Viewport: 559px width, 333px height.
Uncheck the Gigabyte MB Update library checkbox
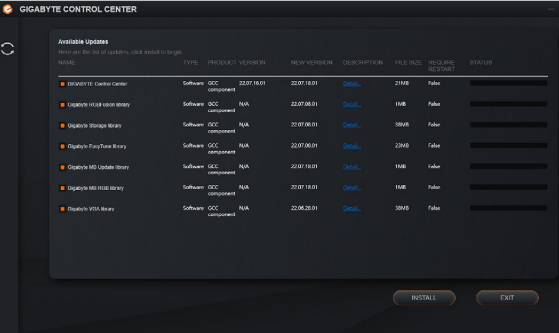point(62,167)
